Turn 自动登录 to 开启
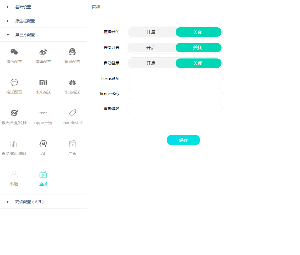Viewport: 300px width, 255px height. (x=151, y=63)
